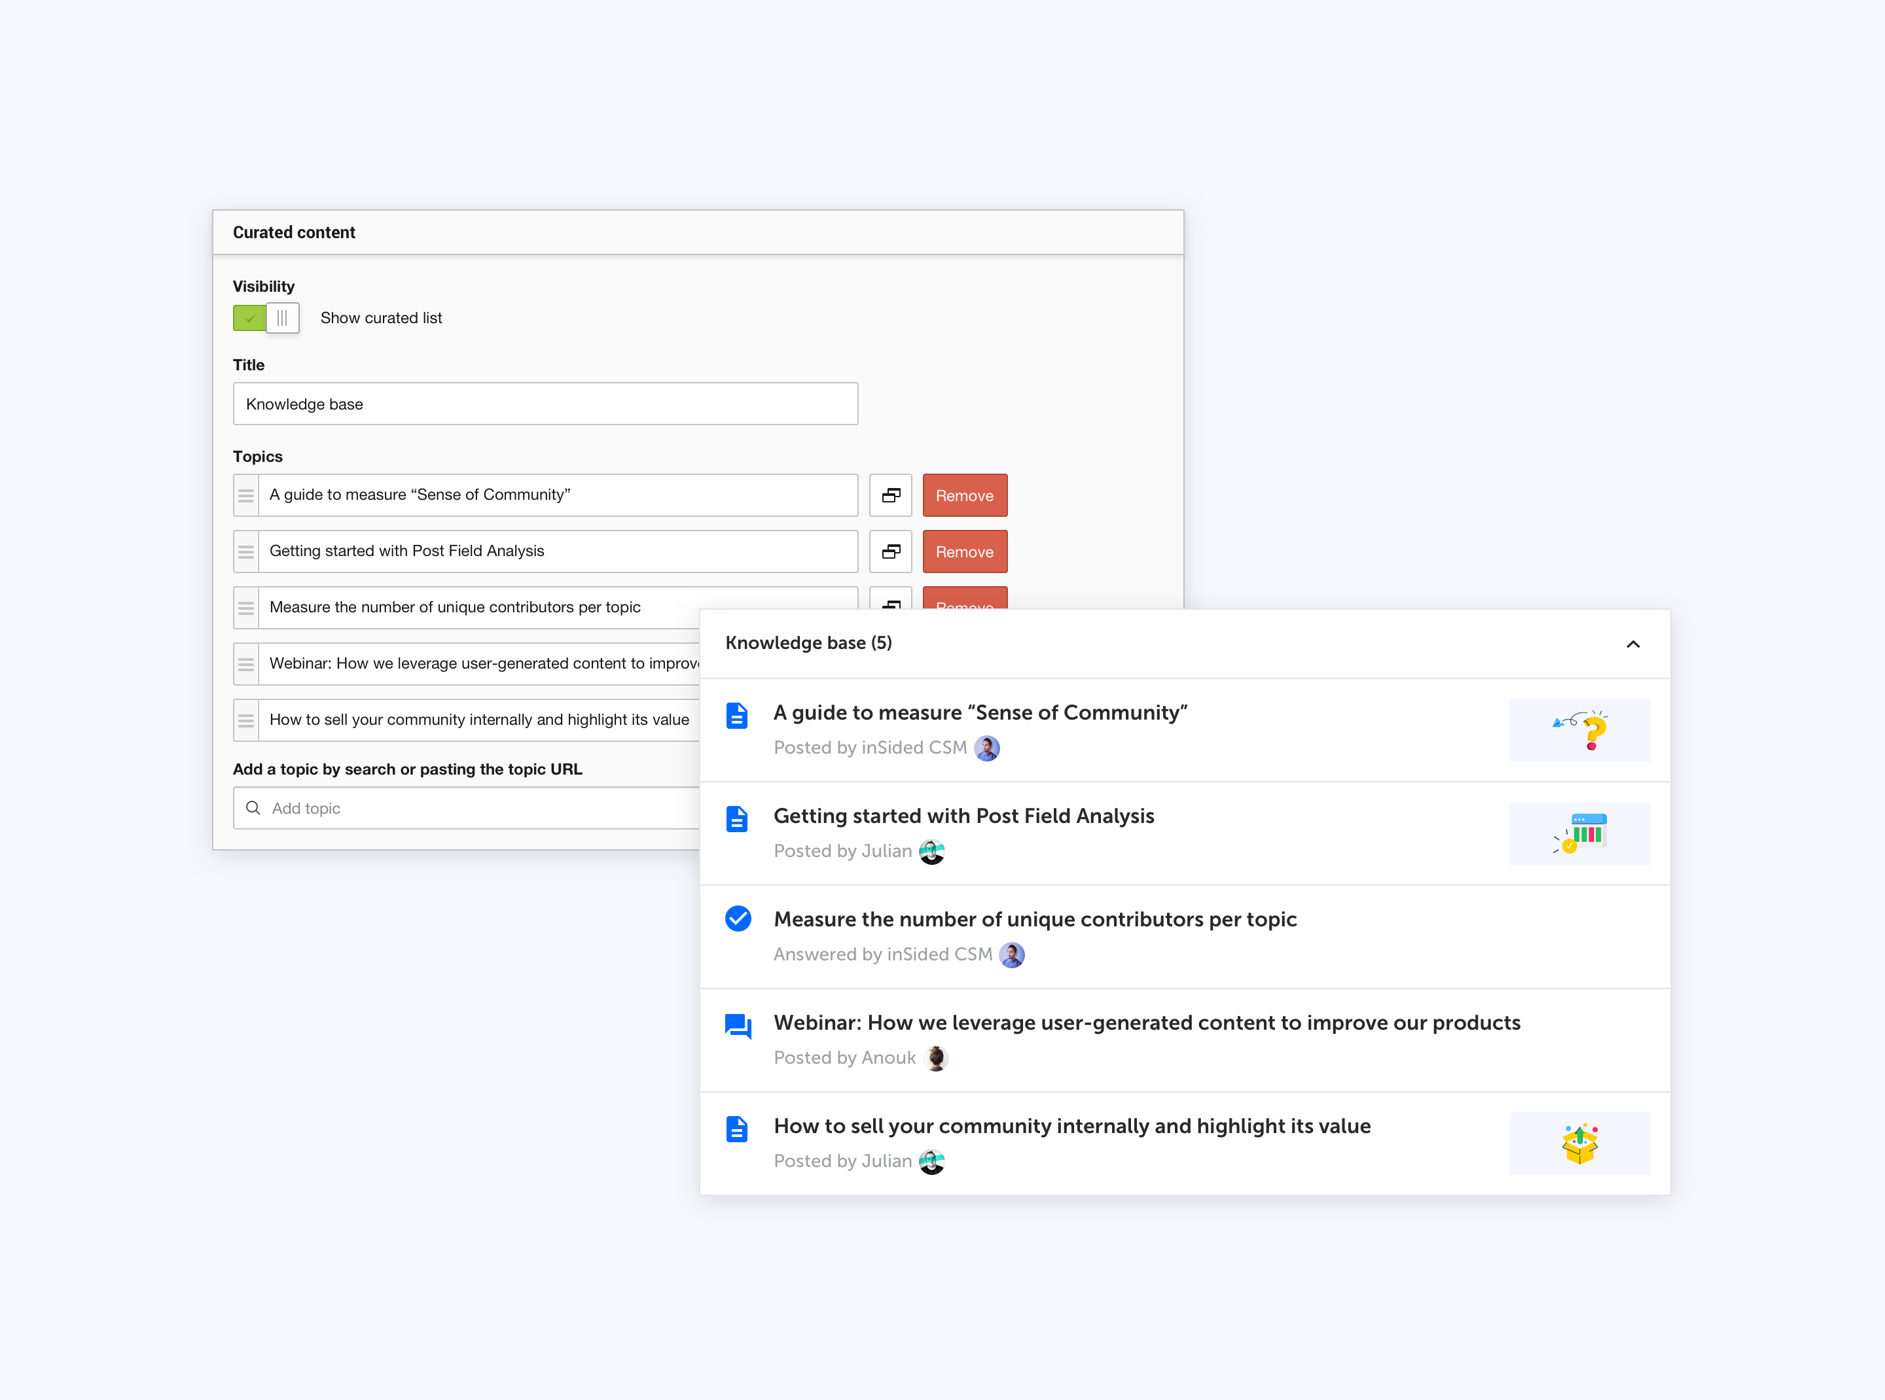Click drag handle of Sense of Community topic
The image size is (1885, 1400).
[x=246, y=496]
